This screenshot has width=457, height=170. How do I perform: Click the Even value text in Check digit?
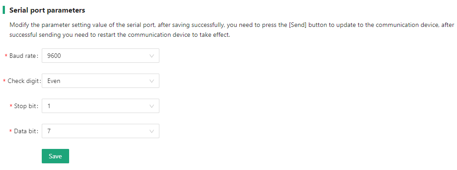tap(53, 81)
